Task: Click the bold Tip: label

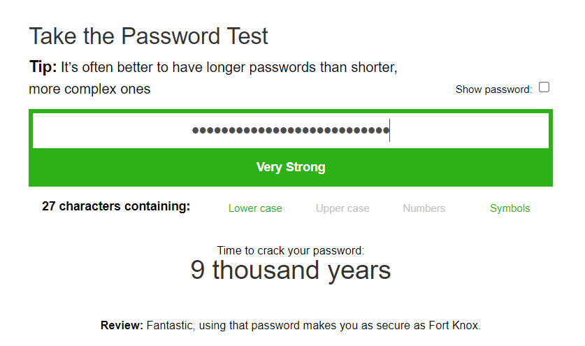Action: pos(43,68)
